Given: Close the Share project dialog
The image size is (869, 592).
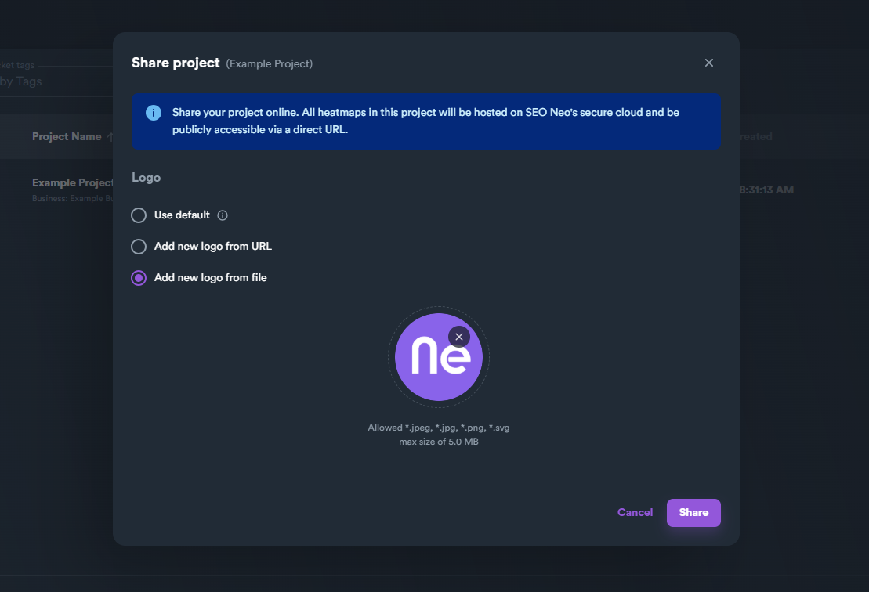Looking at the screenshot, I should 709,63.
